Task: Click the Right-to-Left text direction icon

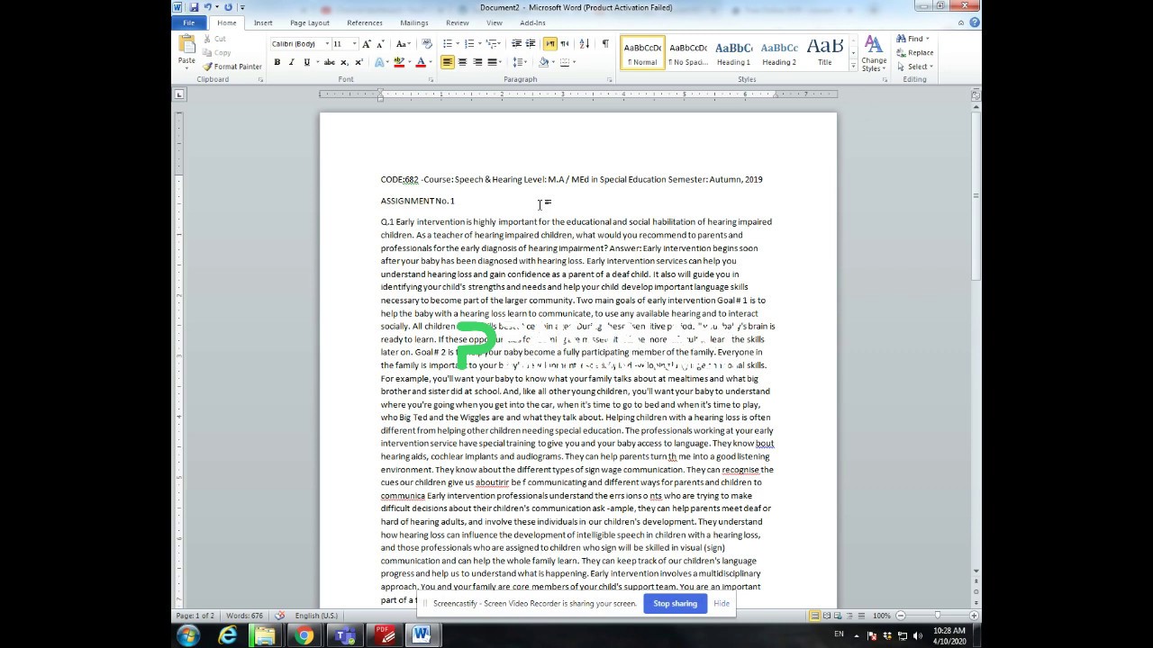Action: (565, 44)
